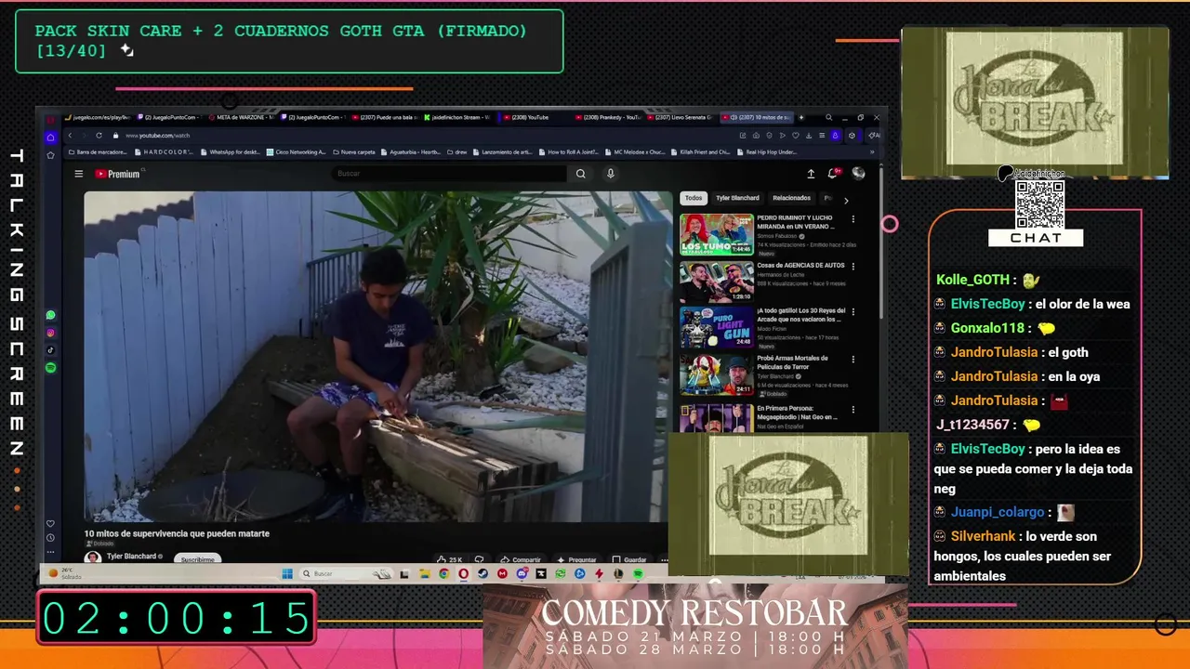The height and width of the screenshot is (669, 1190).
Task: Click the Windows Start button
Action: tap(287, 574)
